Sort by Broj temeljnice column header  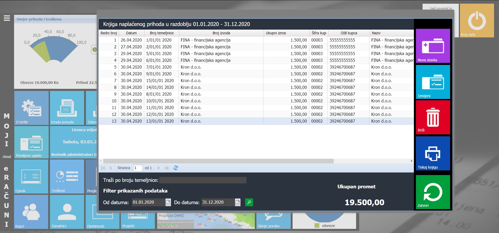point(162,33)
